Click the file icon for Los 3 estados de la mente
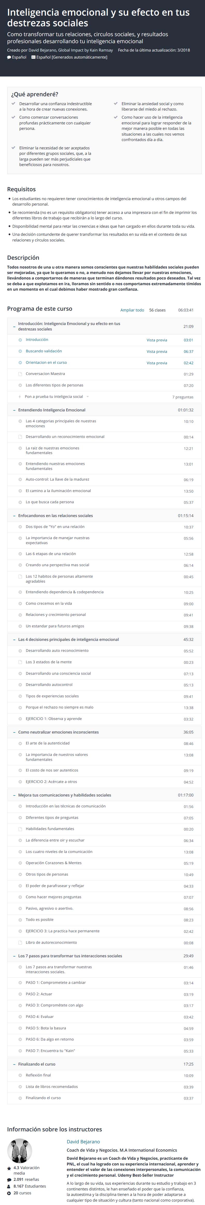The width and height of the screenshot is (205, 1205). (x=20, y=662)
